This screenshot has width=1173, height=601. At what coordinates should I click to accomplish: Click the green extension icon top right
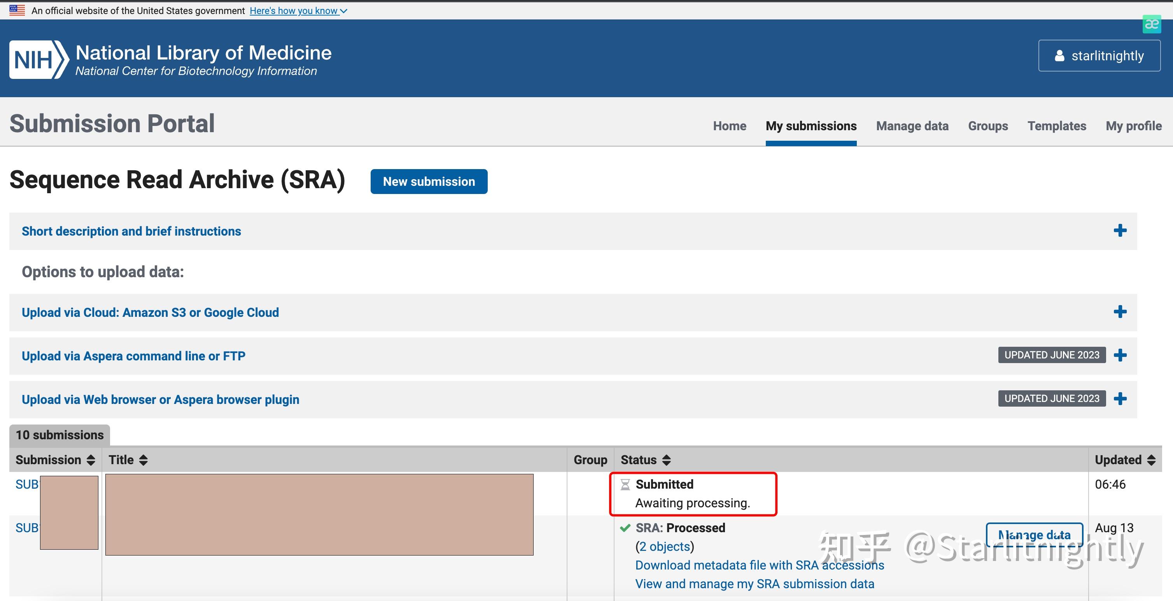coord(1152,24)
